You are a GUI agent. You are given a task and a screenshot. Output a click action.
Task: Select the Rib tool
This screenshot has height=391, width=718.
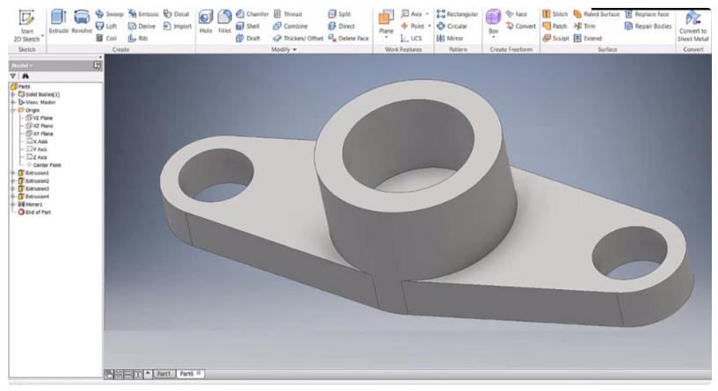click(x=138, y=38)
